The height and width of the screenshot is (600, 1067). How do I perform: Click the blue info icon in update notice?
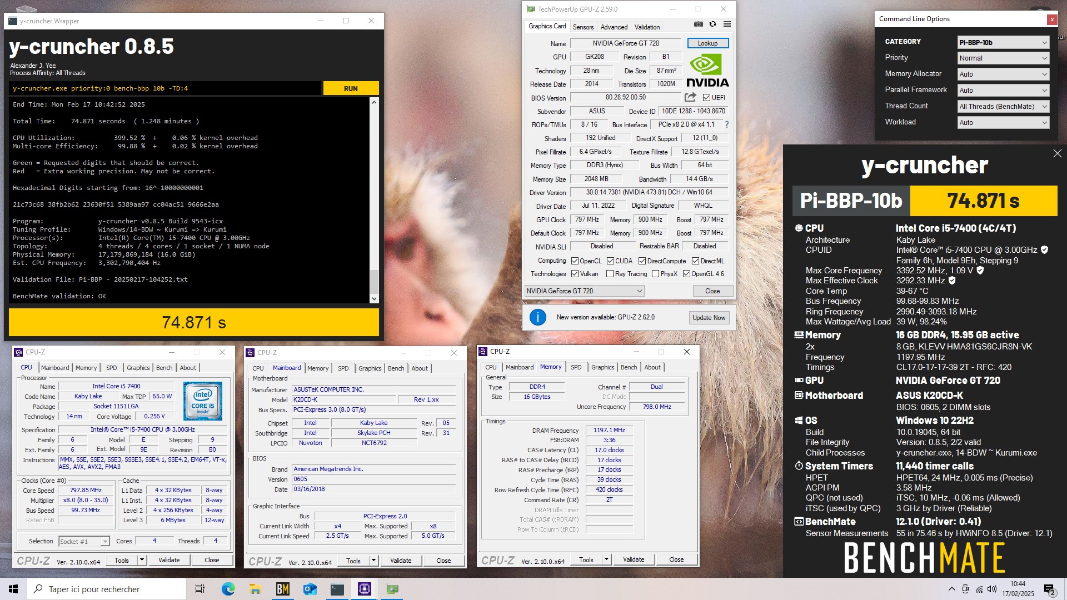[537, 317]
